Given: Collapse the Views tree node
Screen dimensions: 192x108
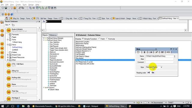Looking at the screenshot, I should pyautogui.click(x=8, y=45).
